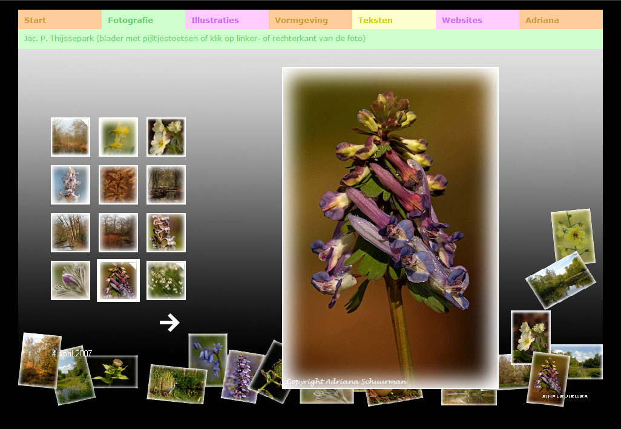
Task: Select the forest bridge thumbnail
Action: click(166, 185)
